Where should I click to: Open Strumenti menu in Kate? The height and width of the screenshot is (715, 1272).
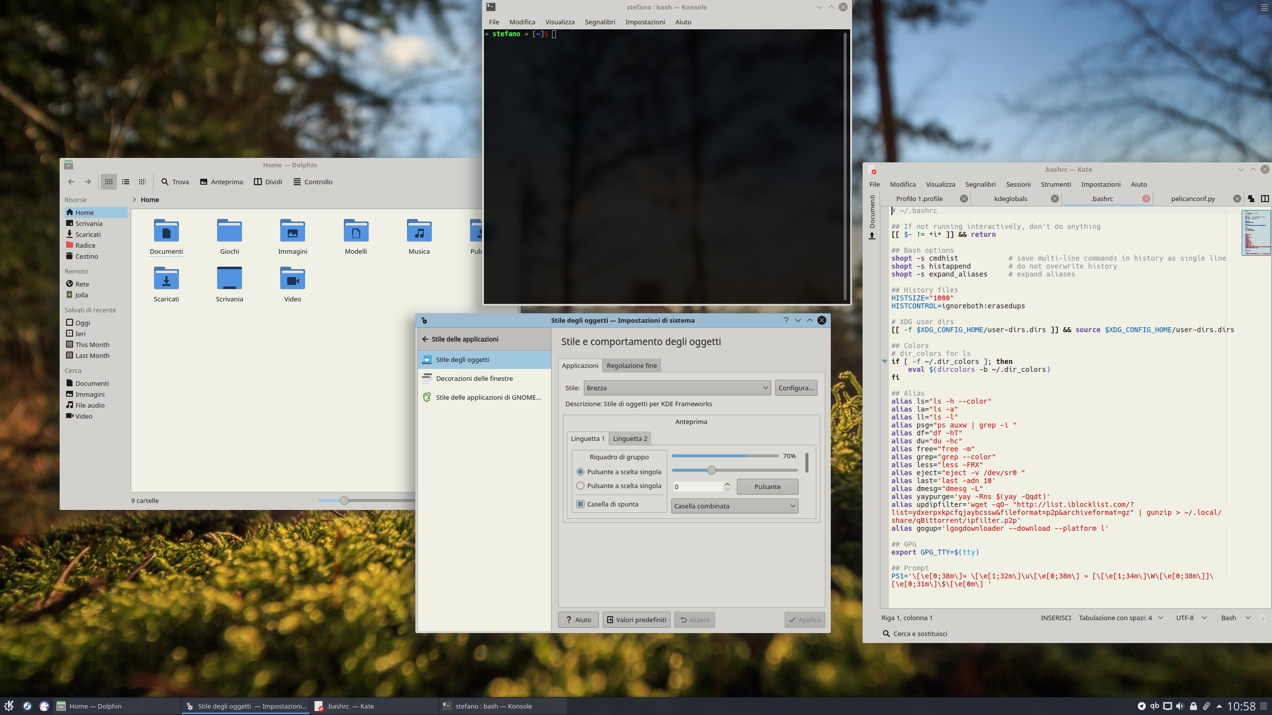[1056, 184]
